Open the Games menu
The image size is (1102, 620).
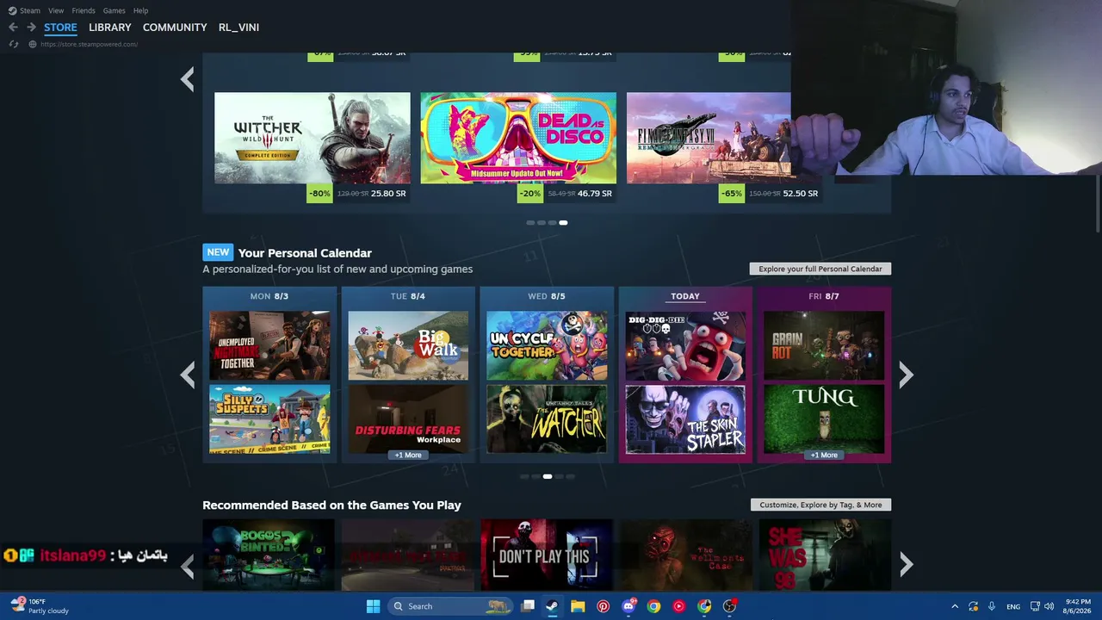(x=114, y=10)
